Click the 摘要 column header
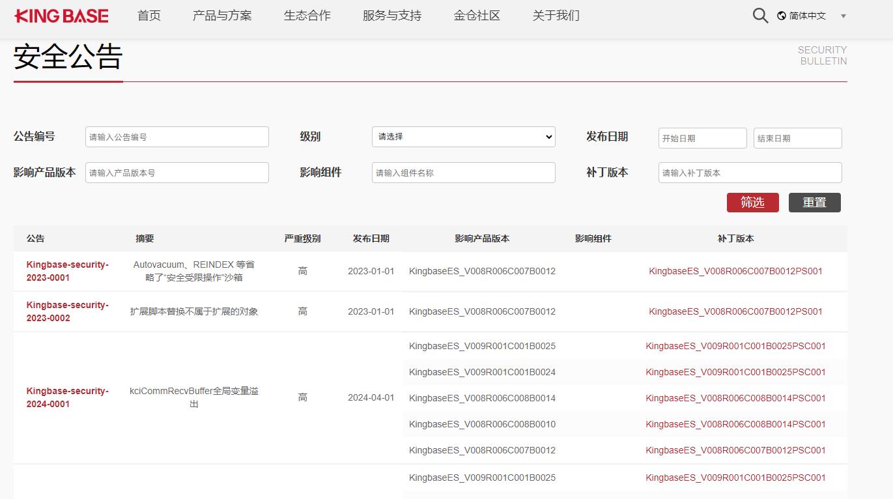This screenshot has height=499, width=893. click(x=145, y=238)
